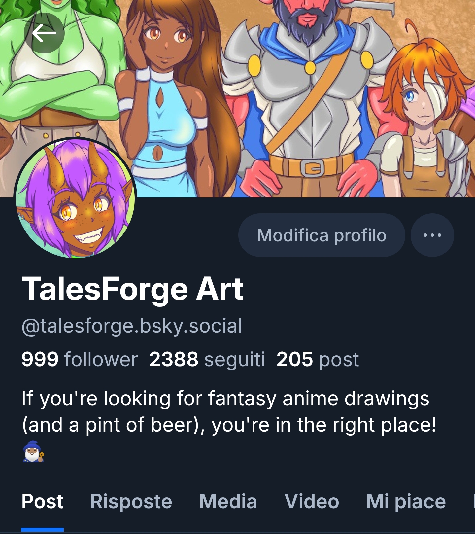Image resolution: width=475 pixels, height=534 pixels.
Task: Switch to the Media tab
Action: (x=228, y=501)
